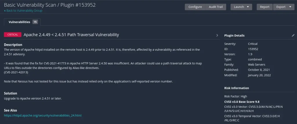Click the Risk Information heading
This screenshot has width=297, height=124.
(x=236, y=88)
